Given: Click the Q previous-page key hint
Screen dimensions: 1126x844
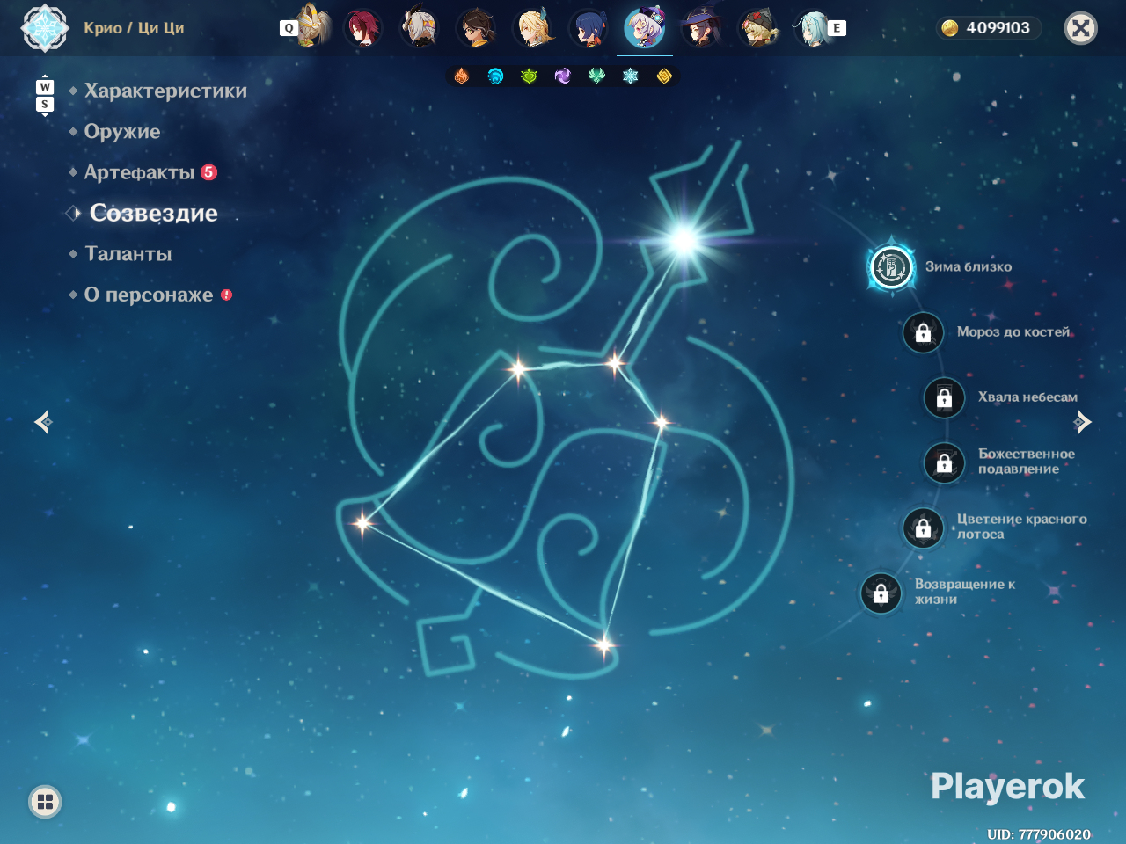Looking at the screenshot, I should click(289, 28).
